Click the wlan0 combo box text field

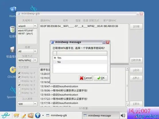(26, 26)
